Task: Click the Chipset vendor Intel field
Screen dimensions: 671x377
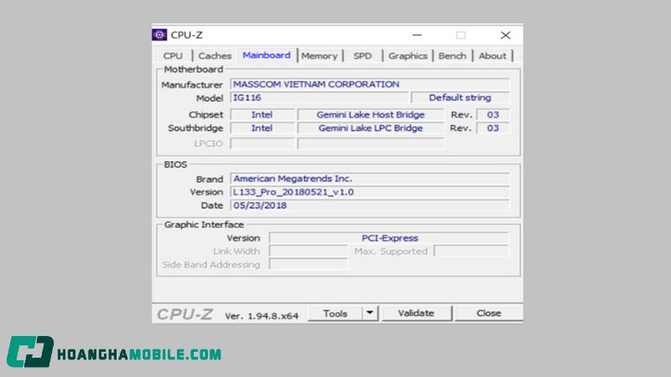Action: [x=263, y=115]
